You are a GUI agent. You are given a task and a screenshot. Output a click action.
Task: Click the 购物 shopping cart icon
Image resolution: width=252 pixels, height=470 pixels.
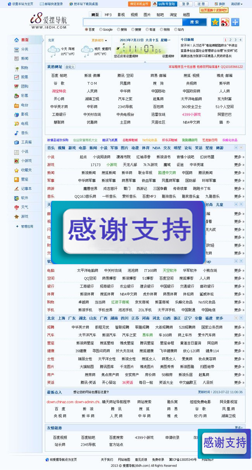[x=16, y=68]
